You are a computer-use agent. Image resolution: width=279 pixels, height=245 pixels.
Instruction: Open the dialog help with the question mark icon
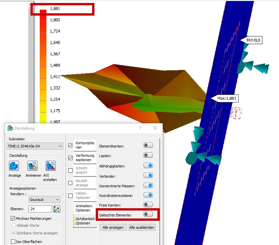[140, 128]
